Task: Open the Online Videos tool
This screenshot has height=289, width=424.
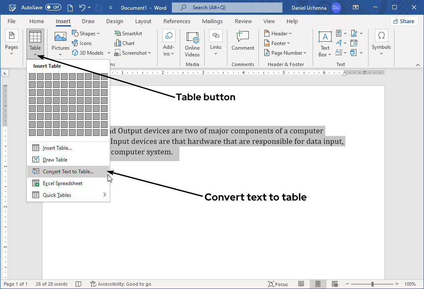Action: pos(192,44)
